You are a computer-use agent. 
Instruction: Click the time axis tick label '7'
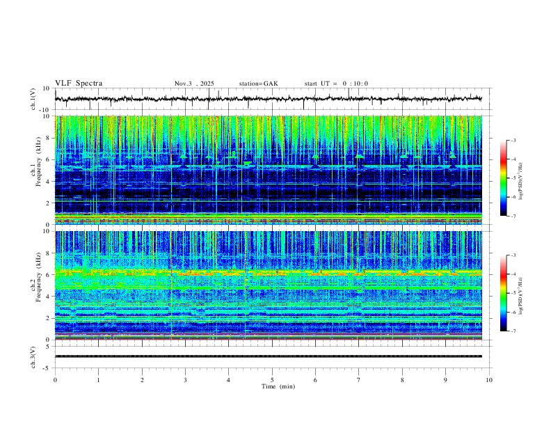click(359, 380)
